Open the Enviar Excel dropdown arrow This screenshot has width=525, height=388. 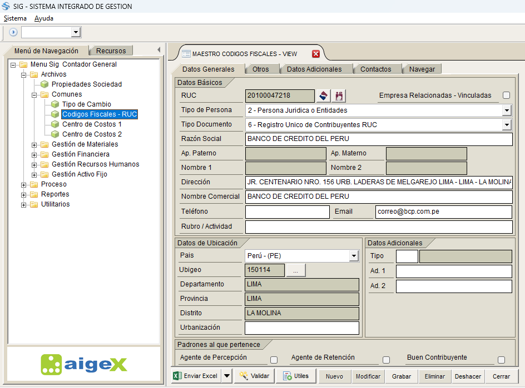click(x=227, y=376)
